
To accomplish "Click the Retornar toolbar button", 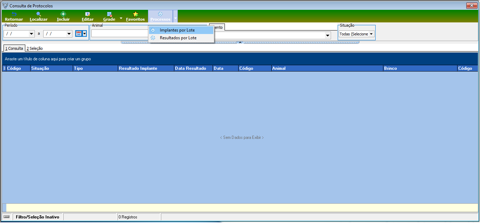I will [14, 16].
